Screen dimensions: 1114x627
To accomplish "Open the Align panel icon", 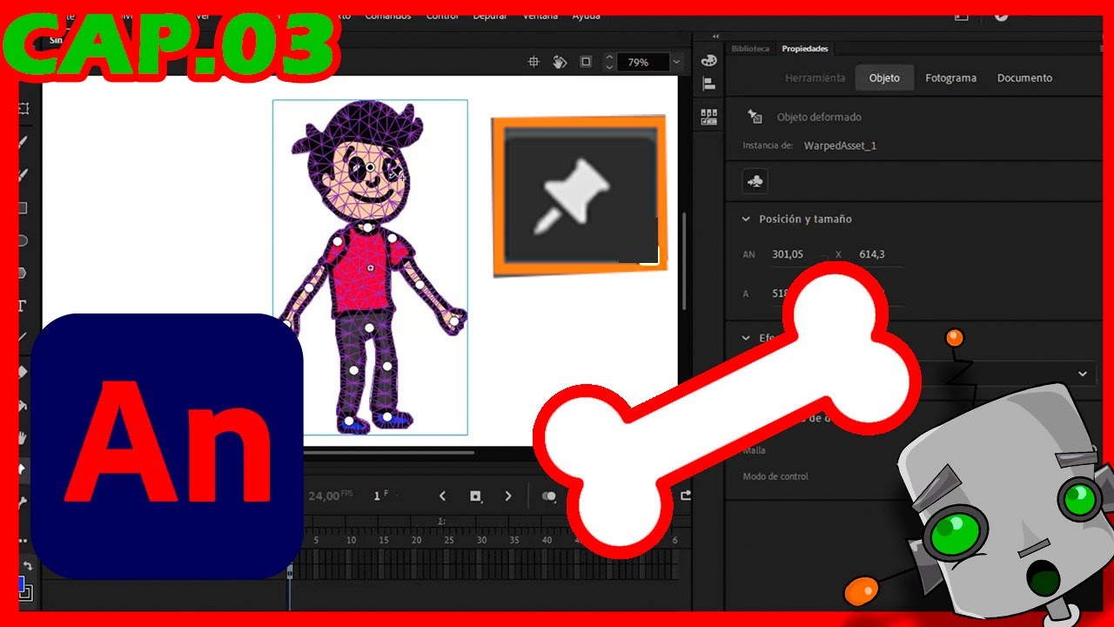I will click(x=708, y=84).
